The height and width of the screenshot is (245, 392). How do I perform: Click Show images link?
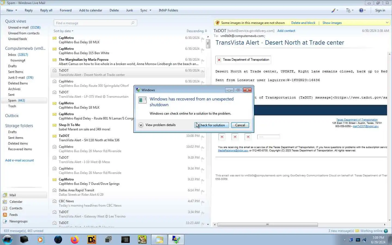332,23
